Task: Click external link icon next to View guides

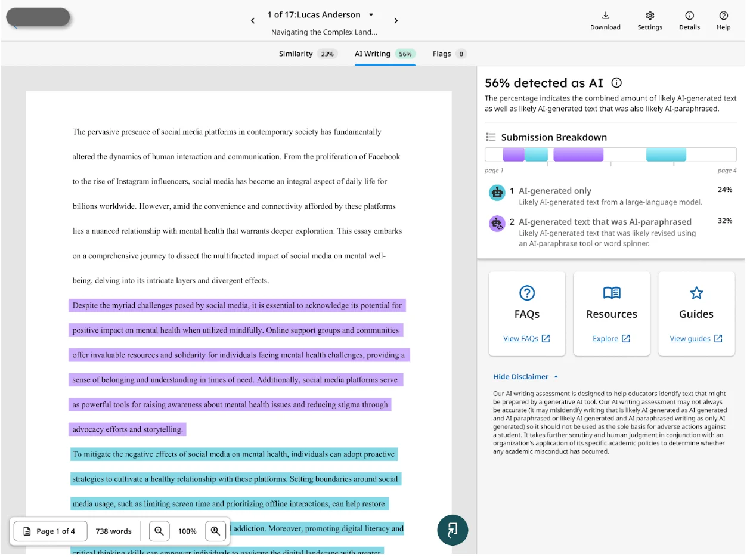Action: tap(718, 338)
